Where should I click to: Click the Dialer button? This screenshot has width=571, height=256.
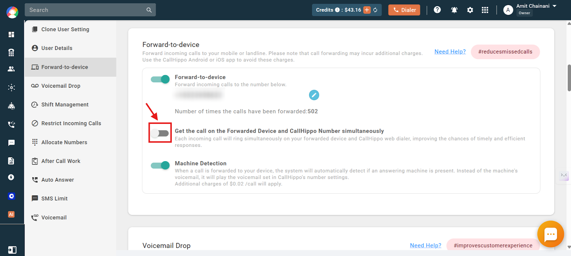404,10
